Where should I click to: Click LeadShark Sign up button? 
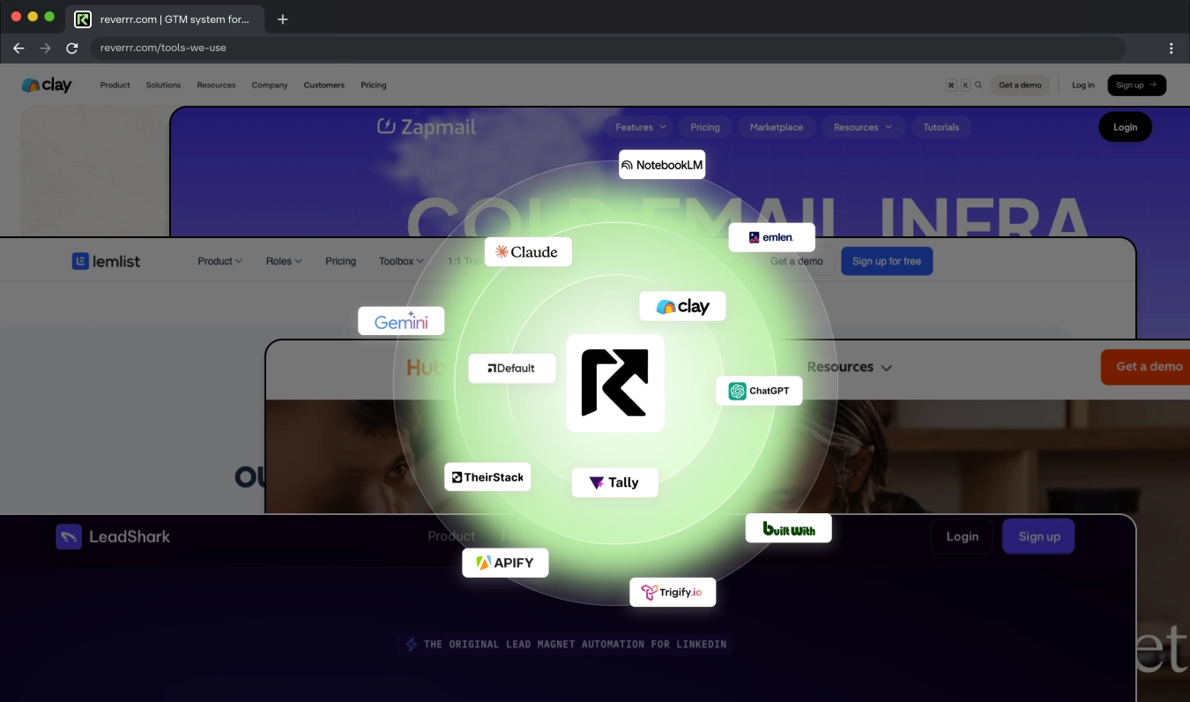1038,536
